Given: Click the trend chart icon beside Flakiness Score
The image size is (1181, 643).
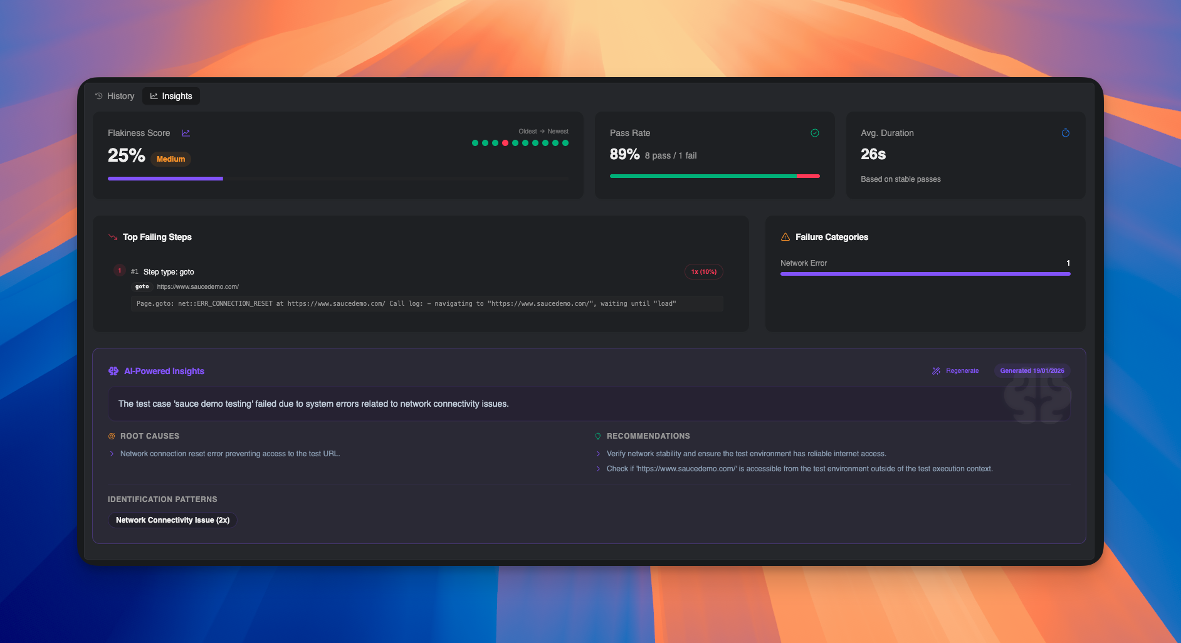Looking at the screenshot, I should point(186,133).
